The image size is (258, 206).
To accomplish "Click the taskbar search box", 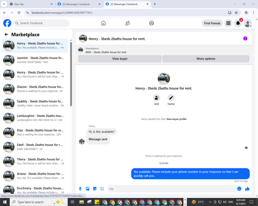I will point(39,202).
